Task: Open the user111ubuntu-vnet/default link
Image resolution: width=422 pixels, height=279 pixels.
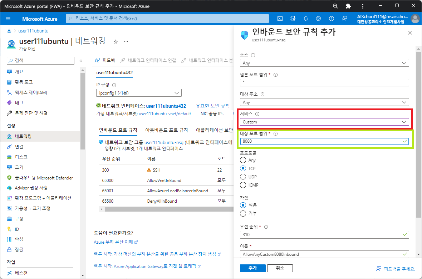Action: coord(165,114)
